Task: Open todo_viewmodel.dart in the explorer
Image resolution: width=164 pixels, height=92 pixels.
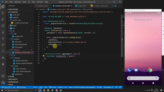Action: tap(23, 72)
